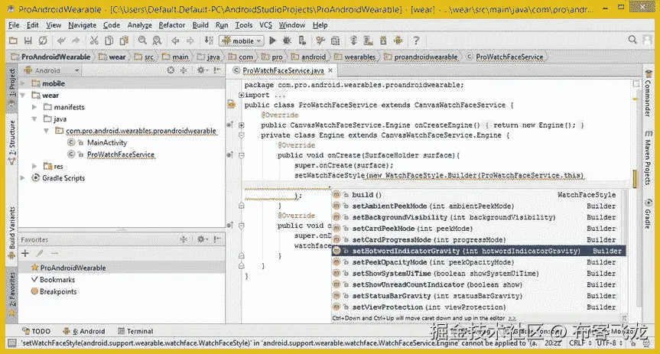Image resolution: width=660 pixels, height=354 pixels.
Task: Click the Search Everywhere magnifier icon
Action: (632, 40)
